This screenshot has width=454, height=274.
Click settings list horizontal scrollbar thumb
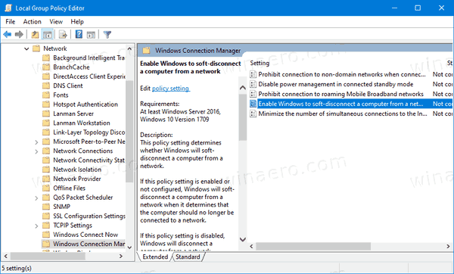click(x=313, y=247)
